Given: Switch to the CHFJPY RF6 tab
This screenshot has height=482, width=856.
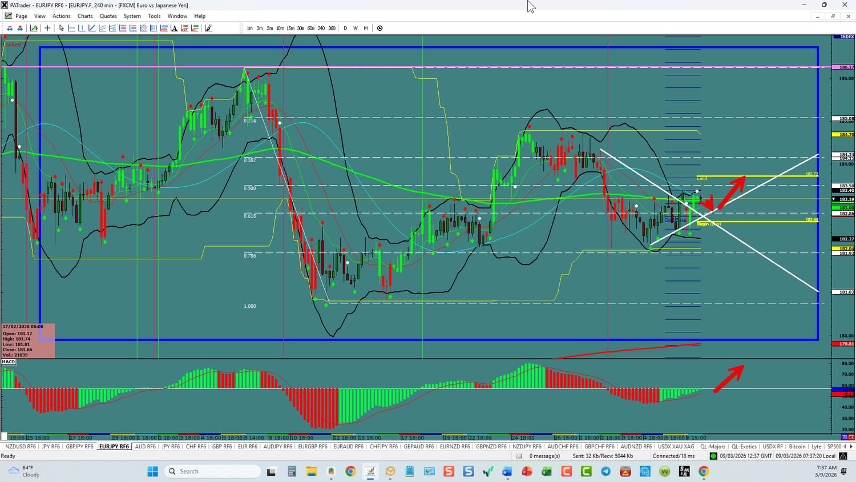Looking at the screenshot, I should [x=383, y=447].
